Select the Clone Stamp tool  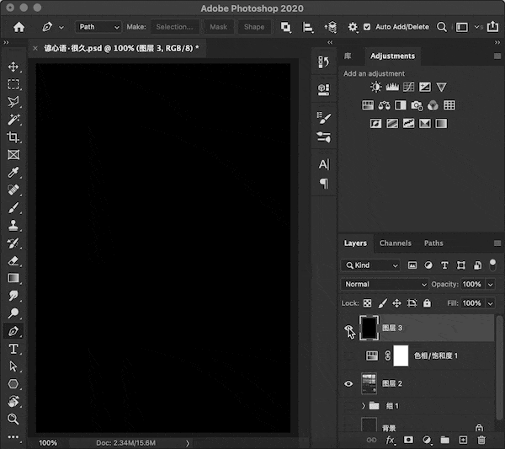pos(13,225)
